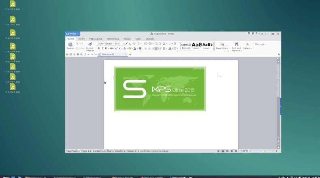The height and width of the screenshot is (178, 320).
Task: Click the Cut scissors icon
Action: pos(77,43)
